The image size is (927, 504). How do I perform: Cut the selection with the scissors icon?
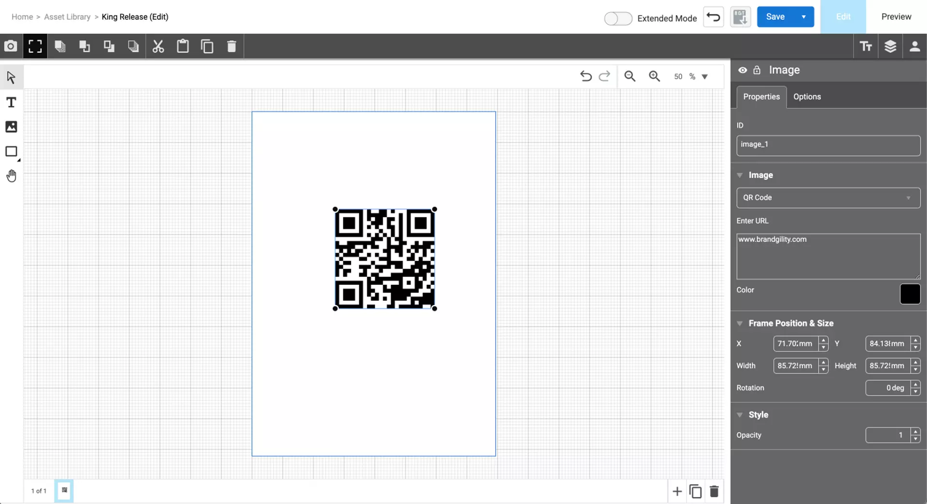coord(158,46)
